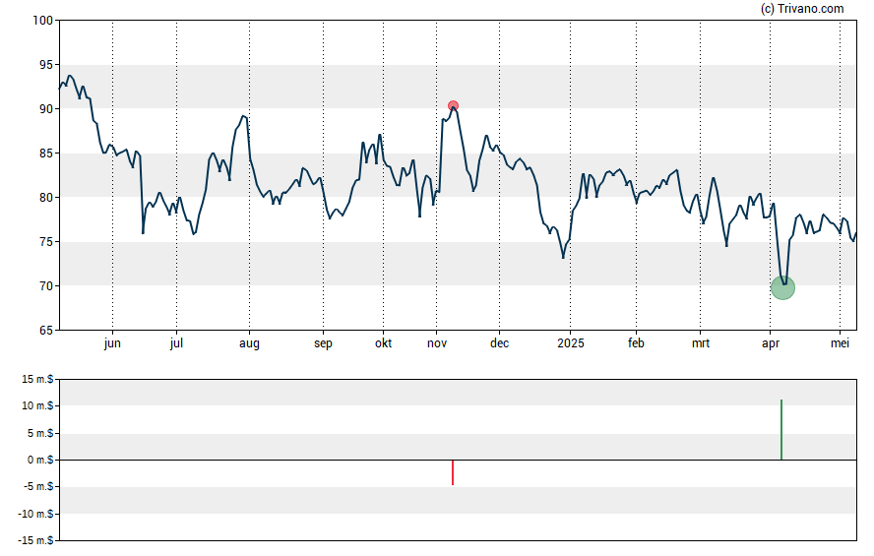Screen dimensions: 874x556
Task: Click the 85 price axis label
Action: pyautogui.click(x=46, y=154)
